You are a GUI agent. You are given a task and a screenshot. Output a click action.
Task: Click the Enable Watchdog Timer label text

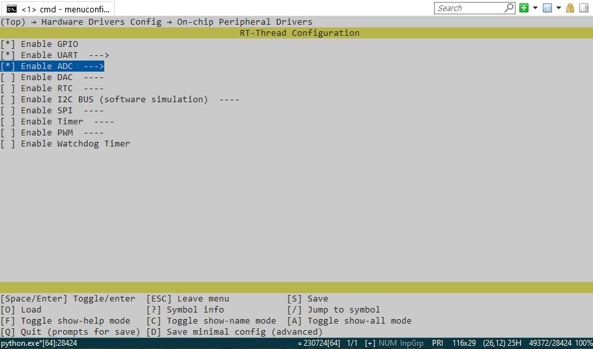(x=75, y=144)
